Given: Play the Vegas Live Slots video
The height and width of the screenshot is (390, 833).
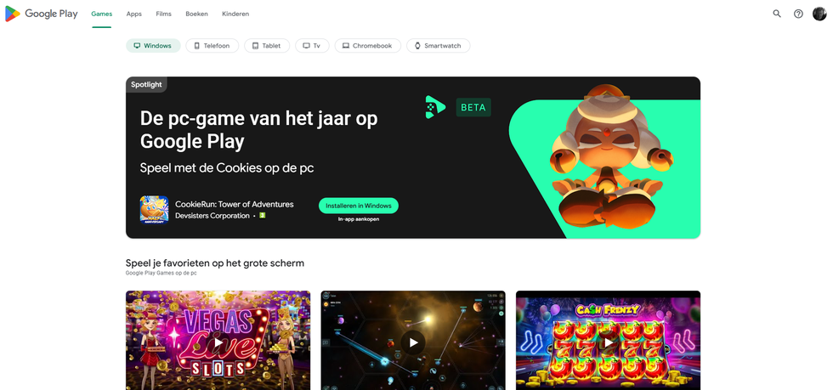Looking at the screenshot, I should (x=218, y=342).
